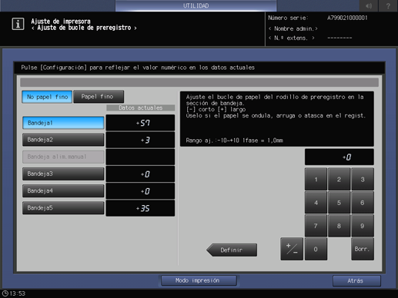Click Bandeja4 current value +0

pos(140,191)
